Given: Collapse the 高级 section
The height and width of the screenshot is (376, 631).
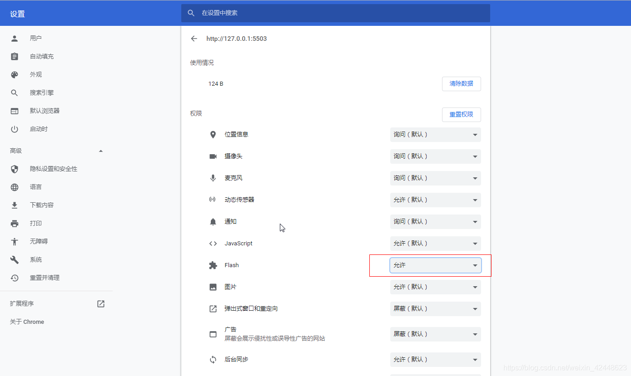Looking at the screenshot, I should 101,151.
